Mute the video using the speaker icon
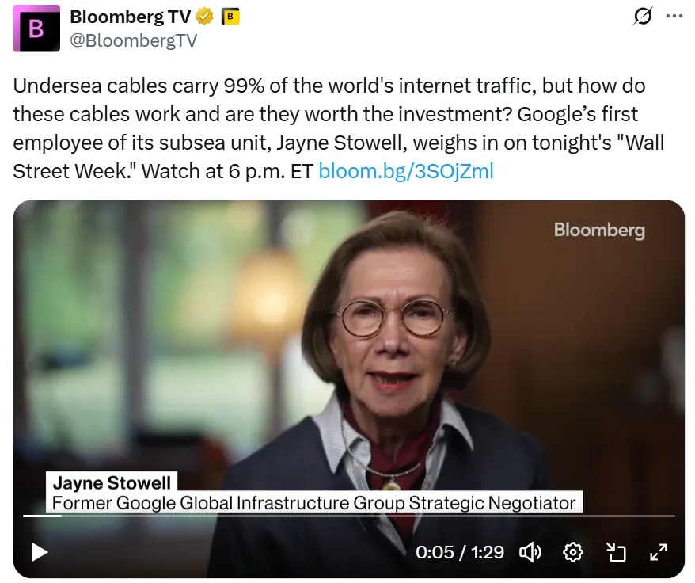The width and height of the screenshot is (695, 583). click(530, 551)
